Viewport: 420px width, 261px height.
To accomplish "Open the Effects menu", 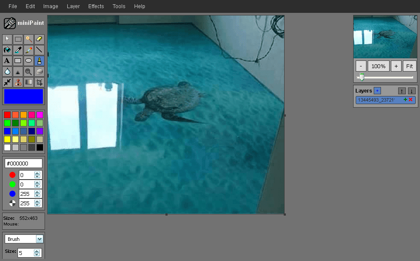I will (x=96, y=6).
